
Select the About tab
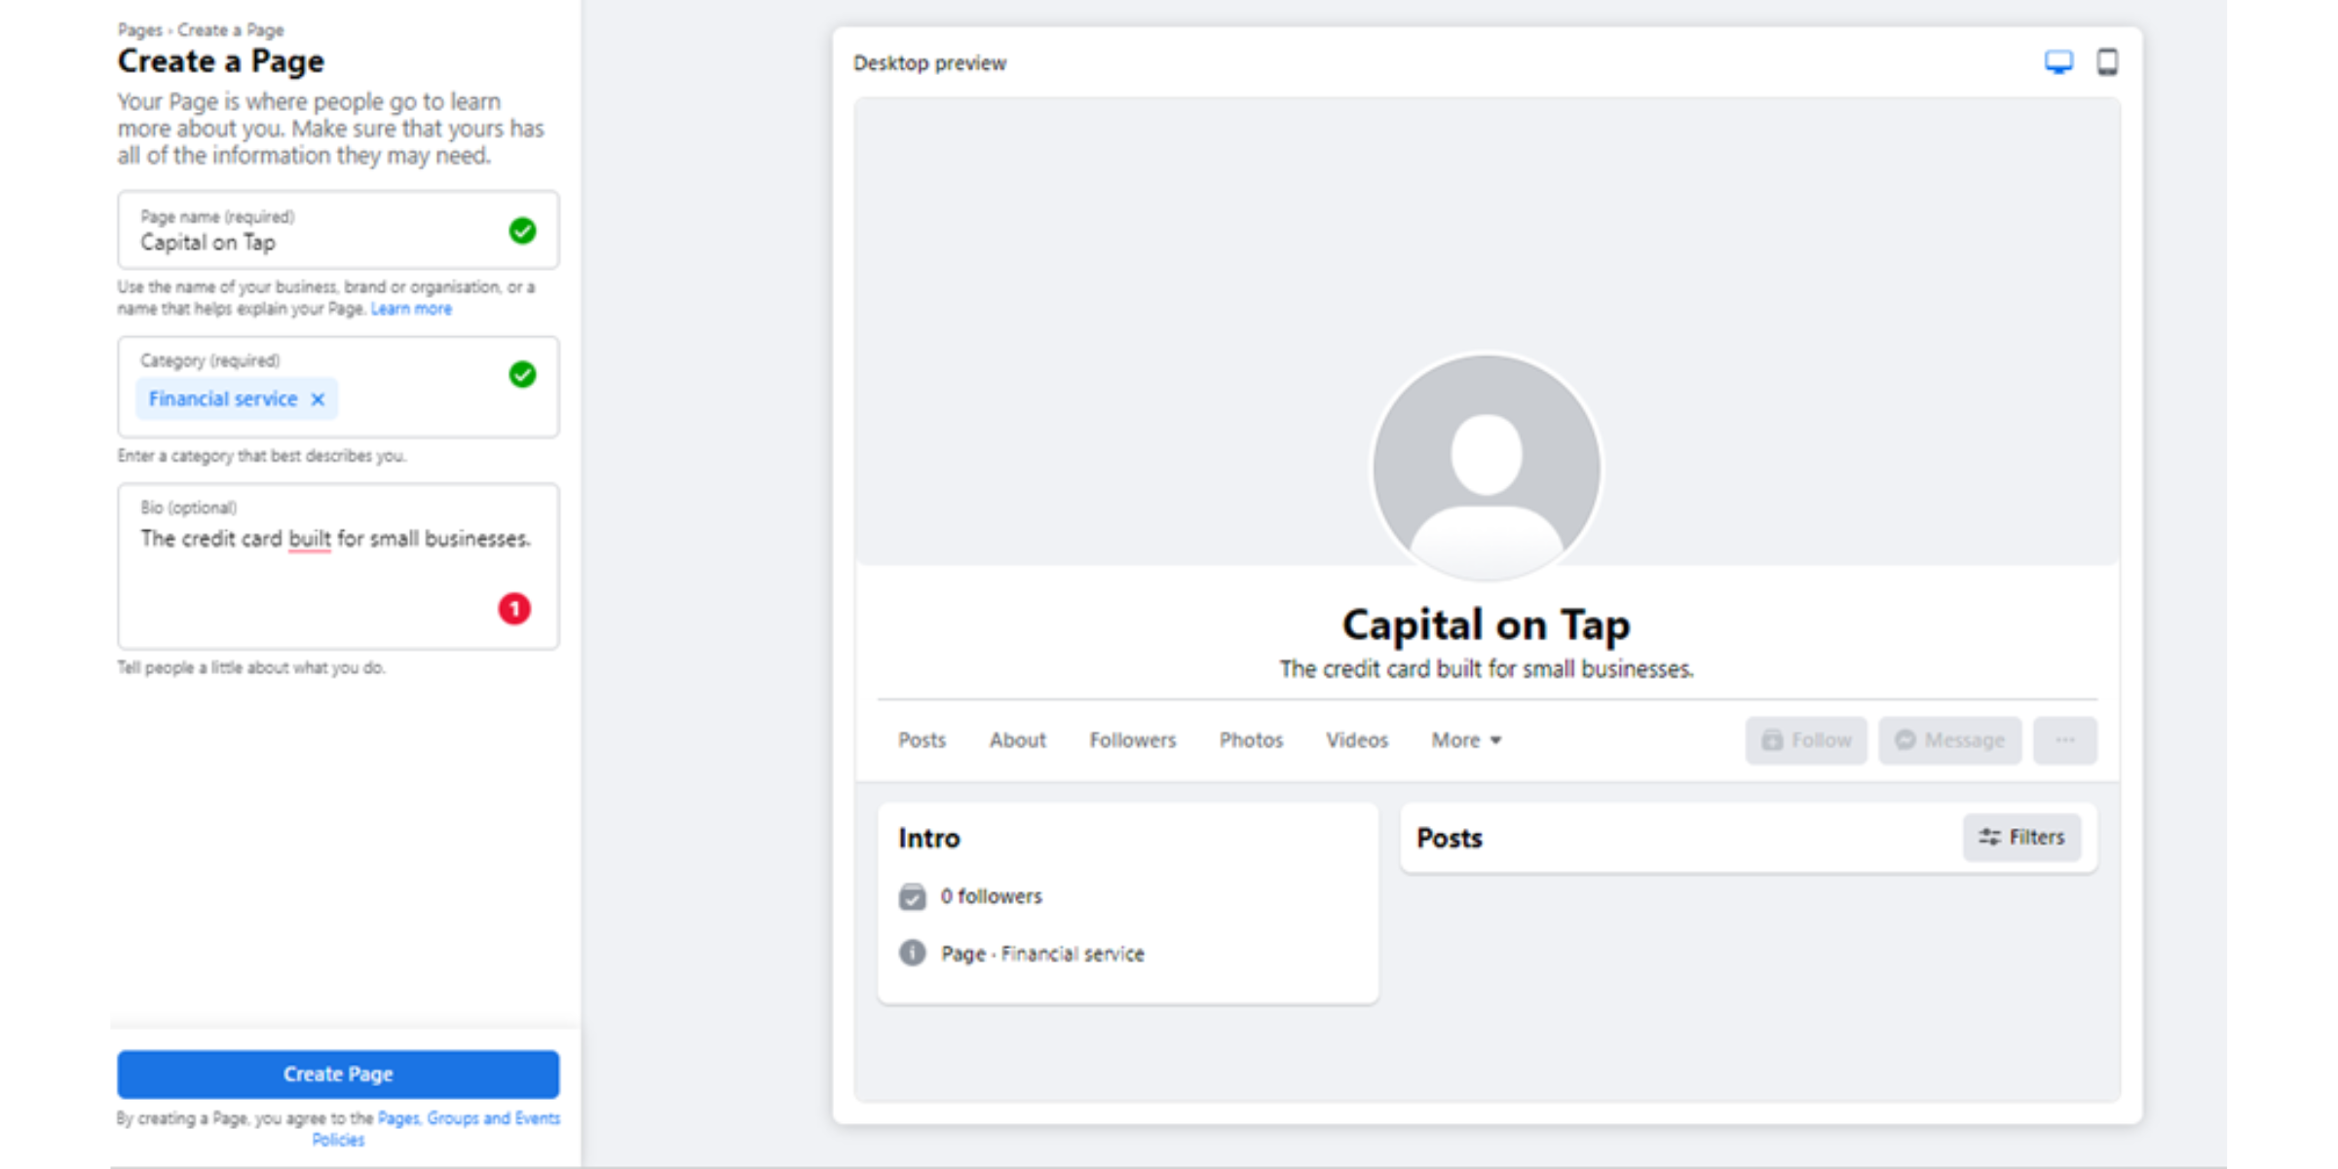pyautogui.click(x=1017, y=739)
